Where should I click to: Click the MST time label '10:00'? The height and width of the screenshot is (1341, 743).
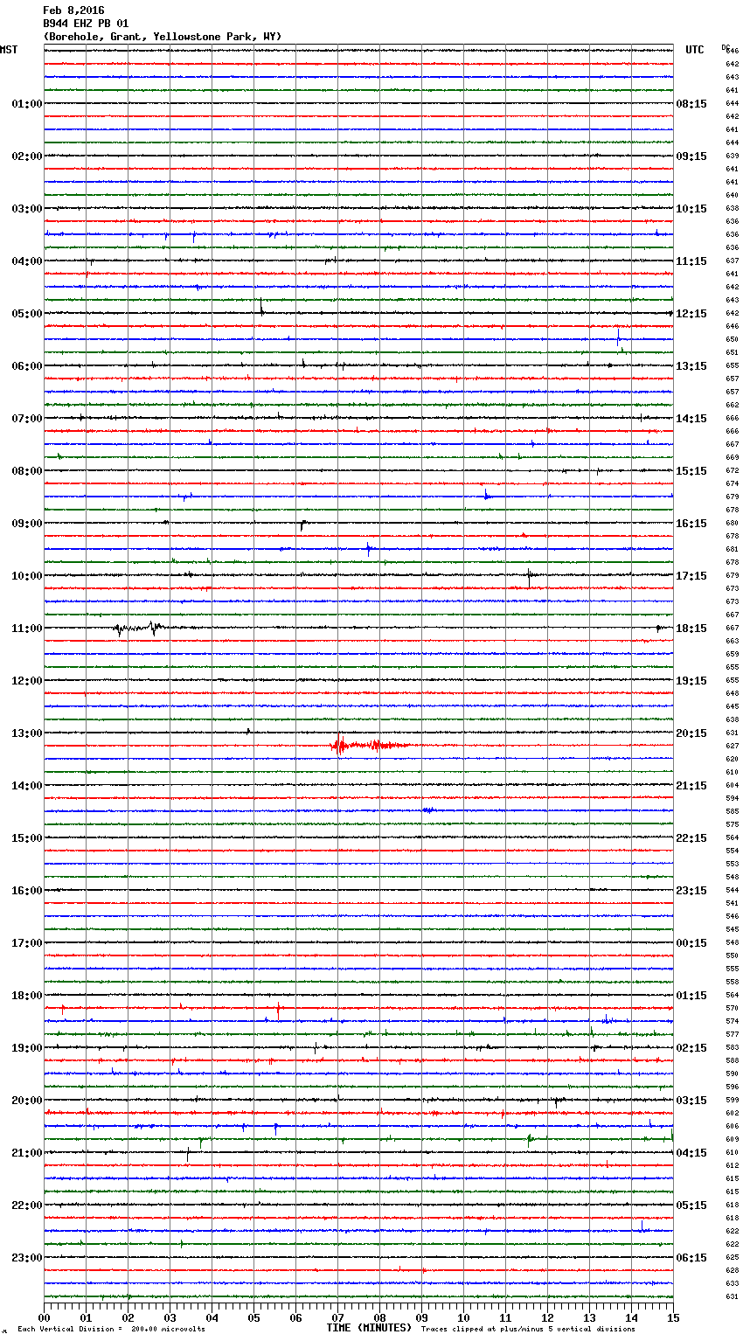(x=27, y=576)
